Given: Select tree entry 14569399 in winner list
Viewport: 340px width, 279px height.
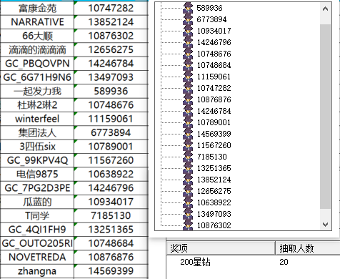Looking at the screenshot, I should 214,134.
